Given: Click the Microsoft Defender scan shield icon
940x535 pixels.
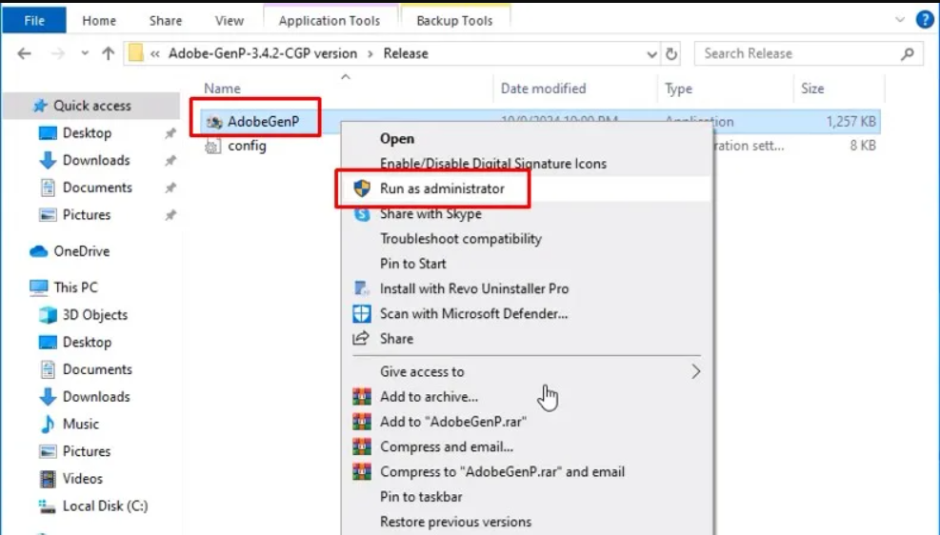Looking at the screenshot, I should click(x=362, y=313).
